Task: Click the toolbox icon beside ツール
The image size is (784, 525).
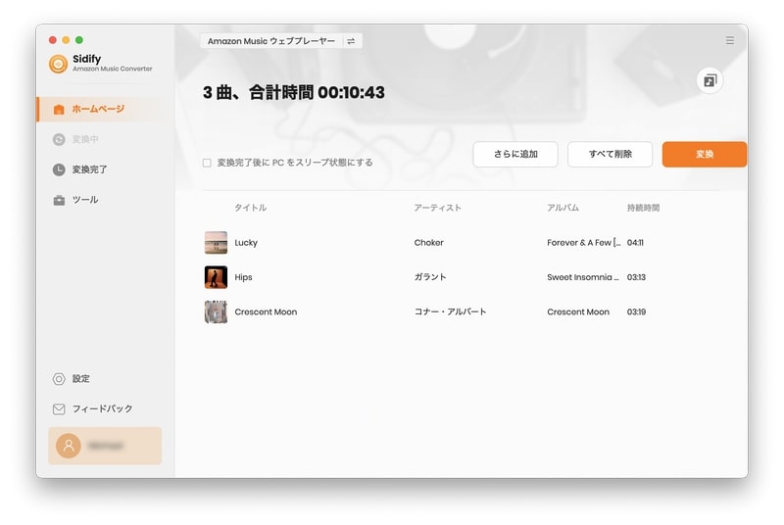Action: [x=59, y=200]
